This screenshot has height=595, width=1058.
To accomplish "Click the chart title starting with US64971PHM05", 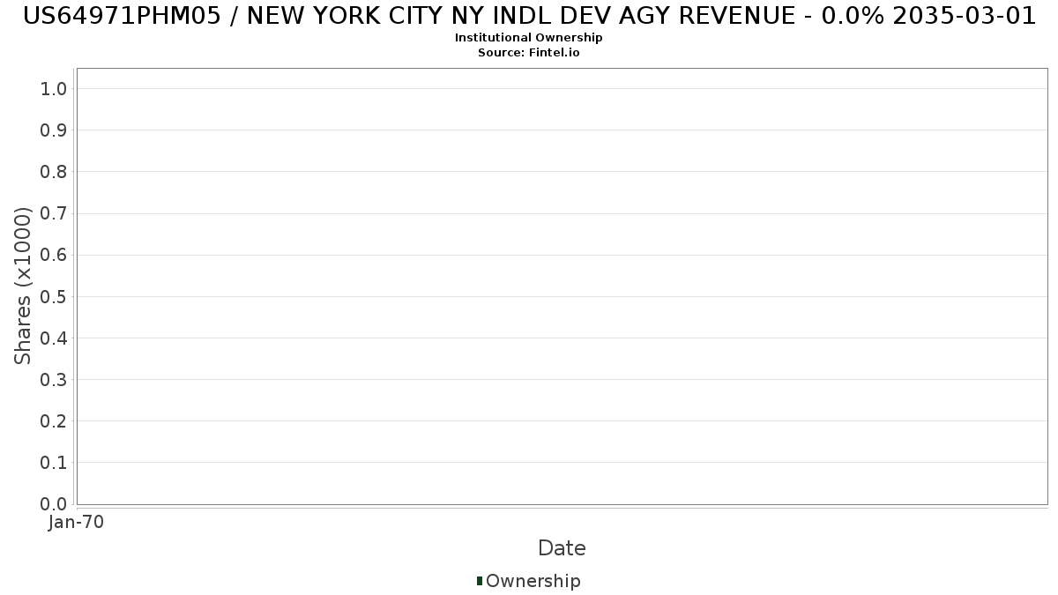I will tap(529, 16).
